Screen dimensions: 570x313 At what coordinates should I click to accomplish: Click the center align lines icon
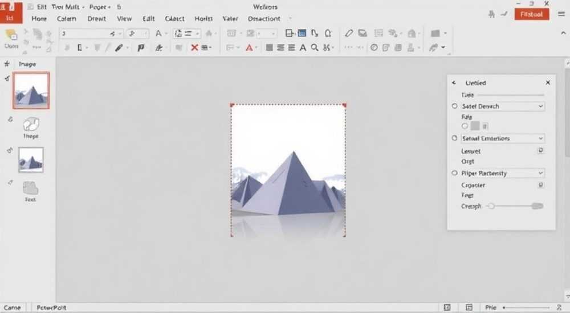[x=280, y=48]
